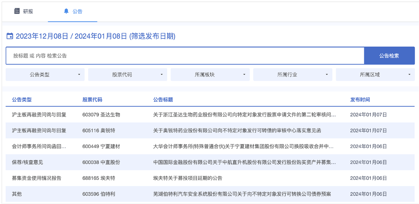Open the 圣达生物 second-round inquiry announcement title
The width and height of the screenshot is (419, 204).
coord(244,115)
